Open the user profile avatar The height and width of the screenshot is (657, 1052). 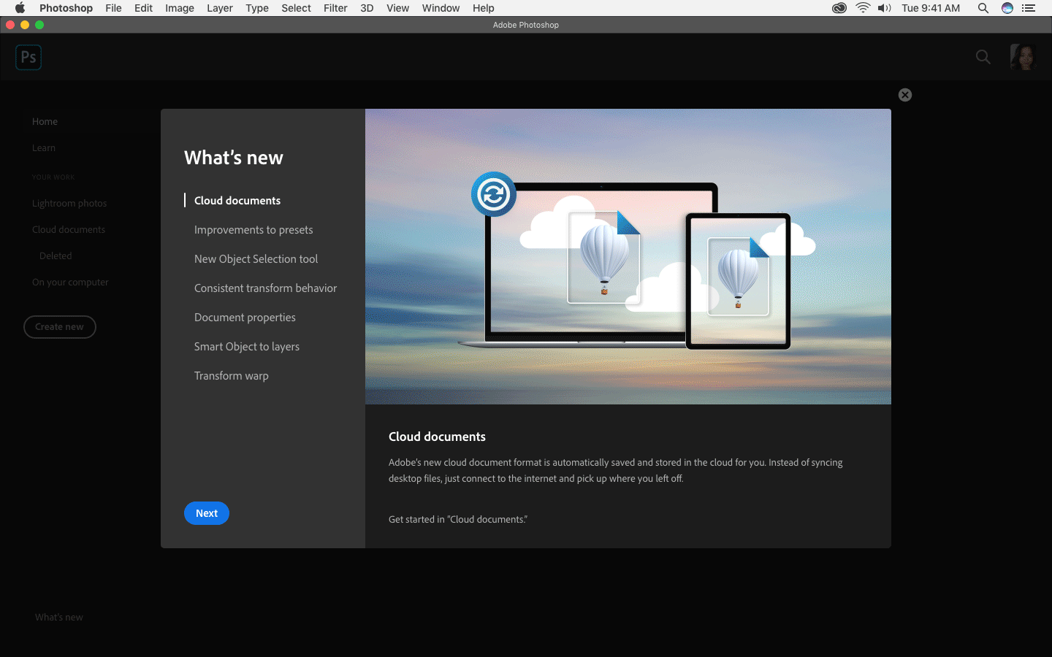[x=1023, y=57]
